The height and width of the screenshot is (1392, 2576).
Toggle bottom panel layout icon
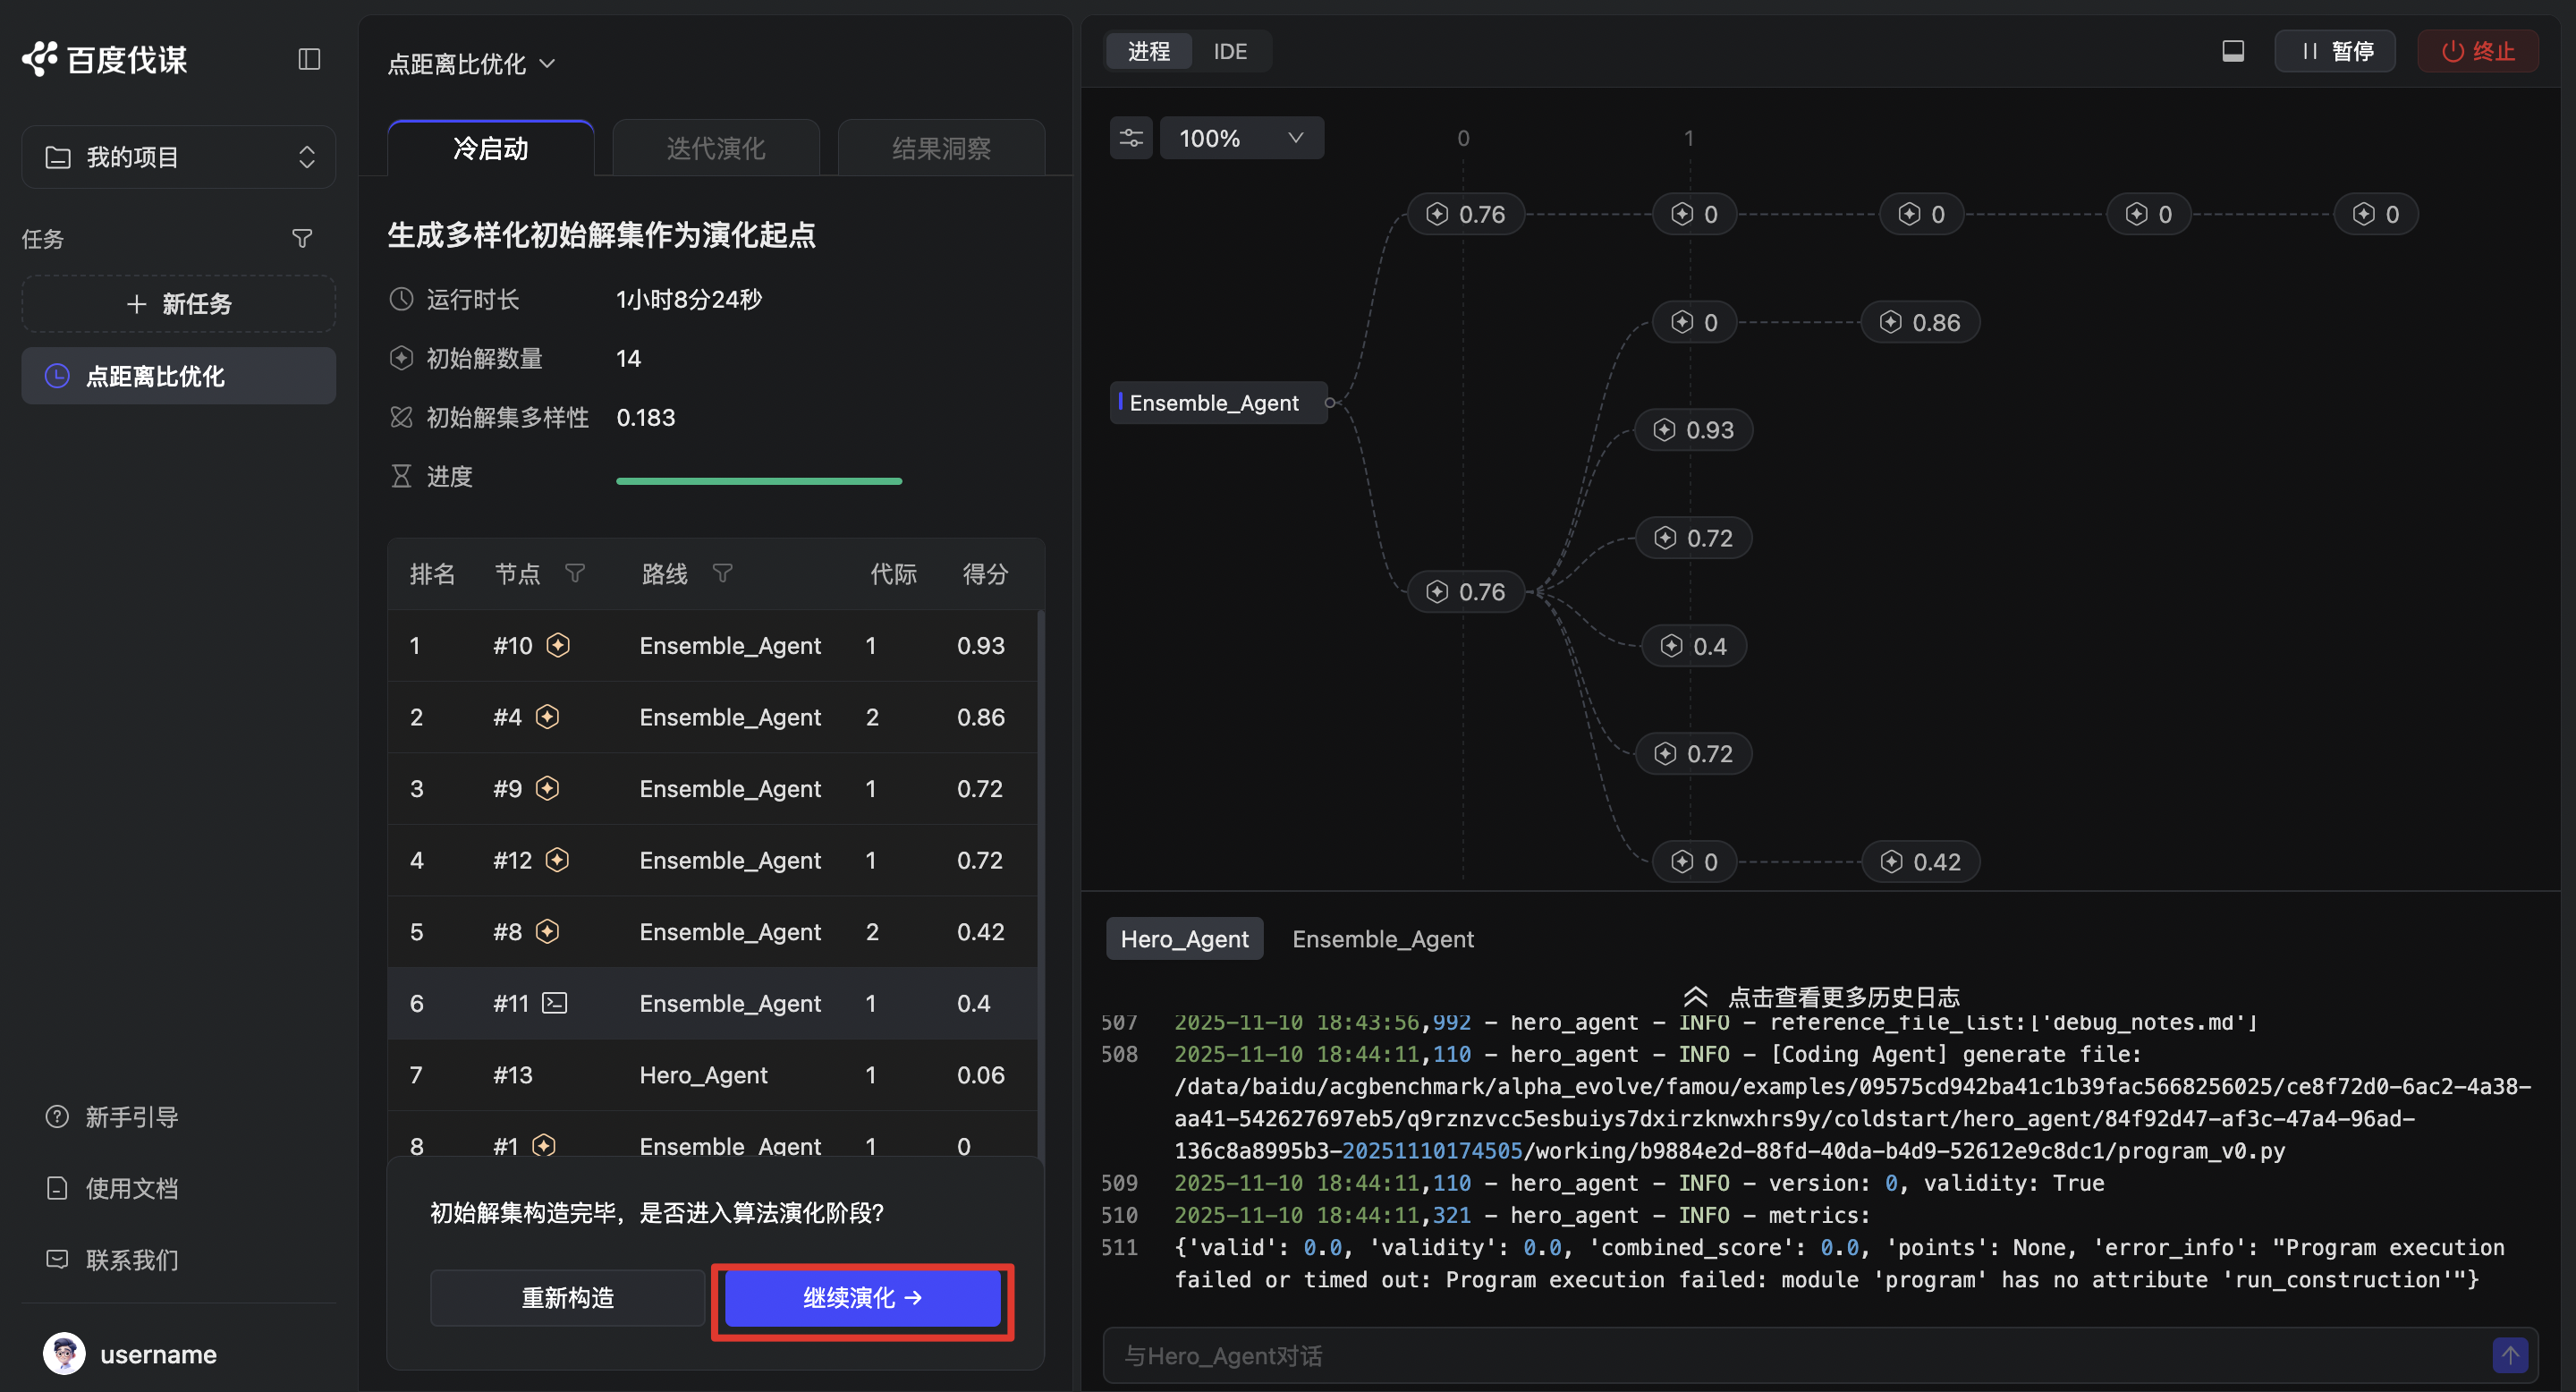(x=2232, y=51)
